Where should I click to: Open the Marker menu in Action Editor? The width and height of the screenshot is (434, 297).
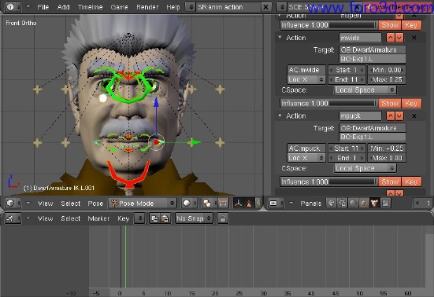[x=98, y=218]
